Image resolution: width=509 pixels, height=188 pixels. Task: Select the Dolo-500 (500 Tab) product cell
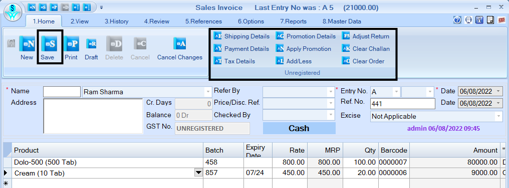(108, 163)
